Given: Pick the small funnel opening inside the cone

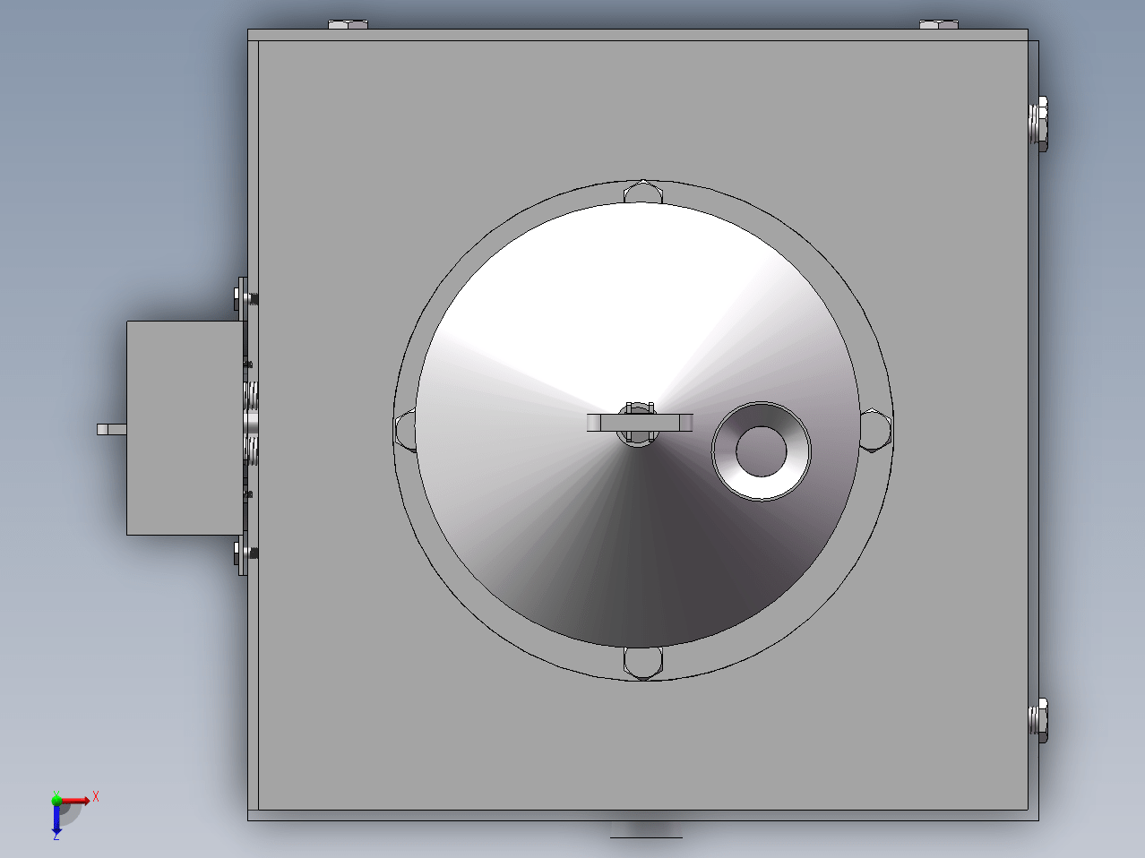Looking at the screenshot, I should 762,450.
